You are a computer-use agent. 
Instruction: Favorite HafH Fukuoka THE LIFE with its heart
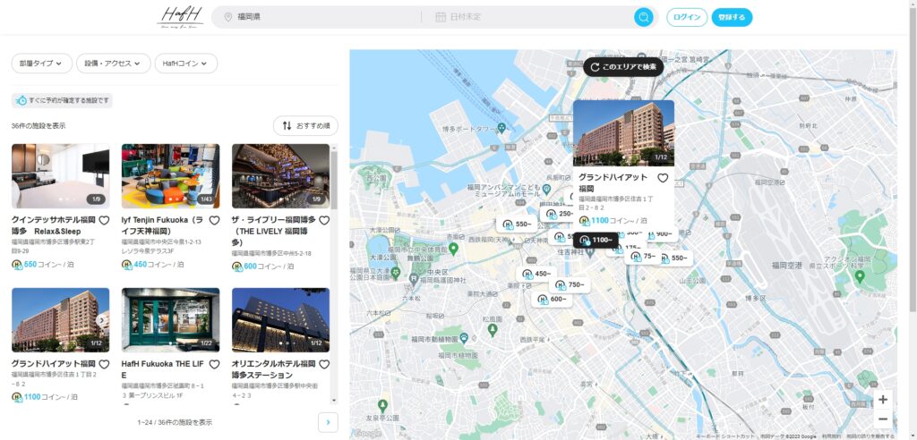(x=214, y=364)
